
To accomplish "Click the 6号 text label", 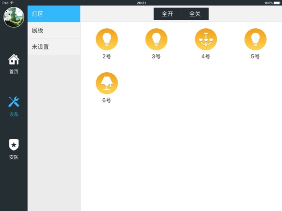I will (x=107, y=101).
